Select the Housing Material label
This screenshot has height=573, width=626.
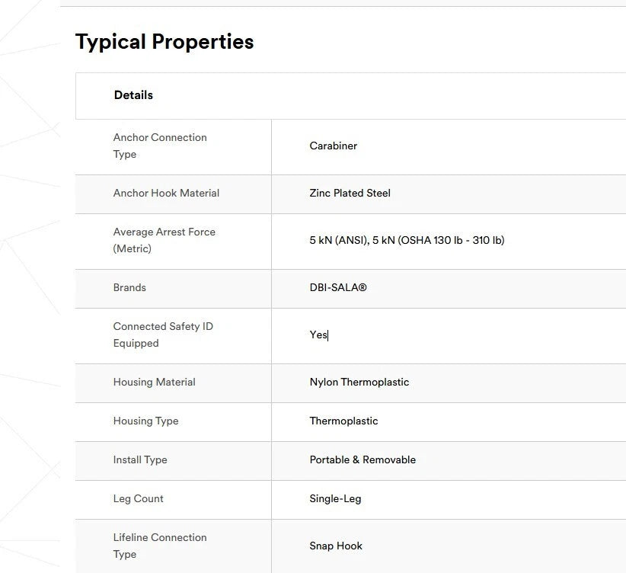154,383
